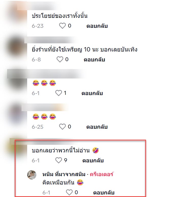The width and height of the screenshot is (177, 197).
Task: Like the comment dated 6-23
Action: point(62,26)
